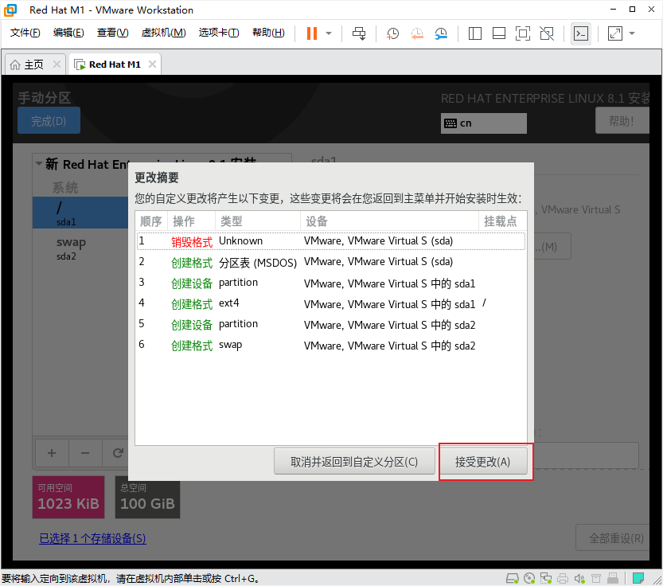Screen dimensions: 663x586
Task: Close the 主页 tab
Action: click(57, 64)
